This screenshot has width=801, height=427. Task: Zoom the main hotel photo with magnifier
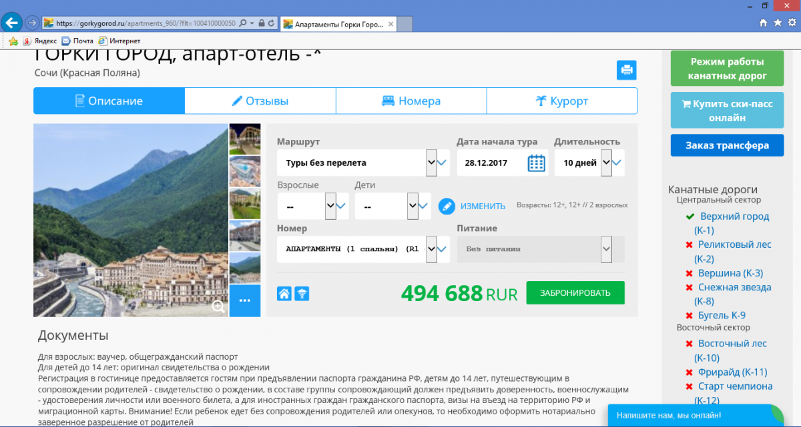[x=218, y=306]
